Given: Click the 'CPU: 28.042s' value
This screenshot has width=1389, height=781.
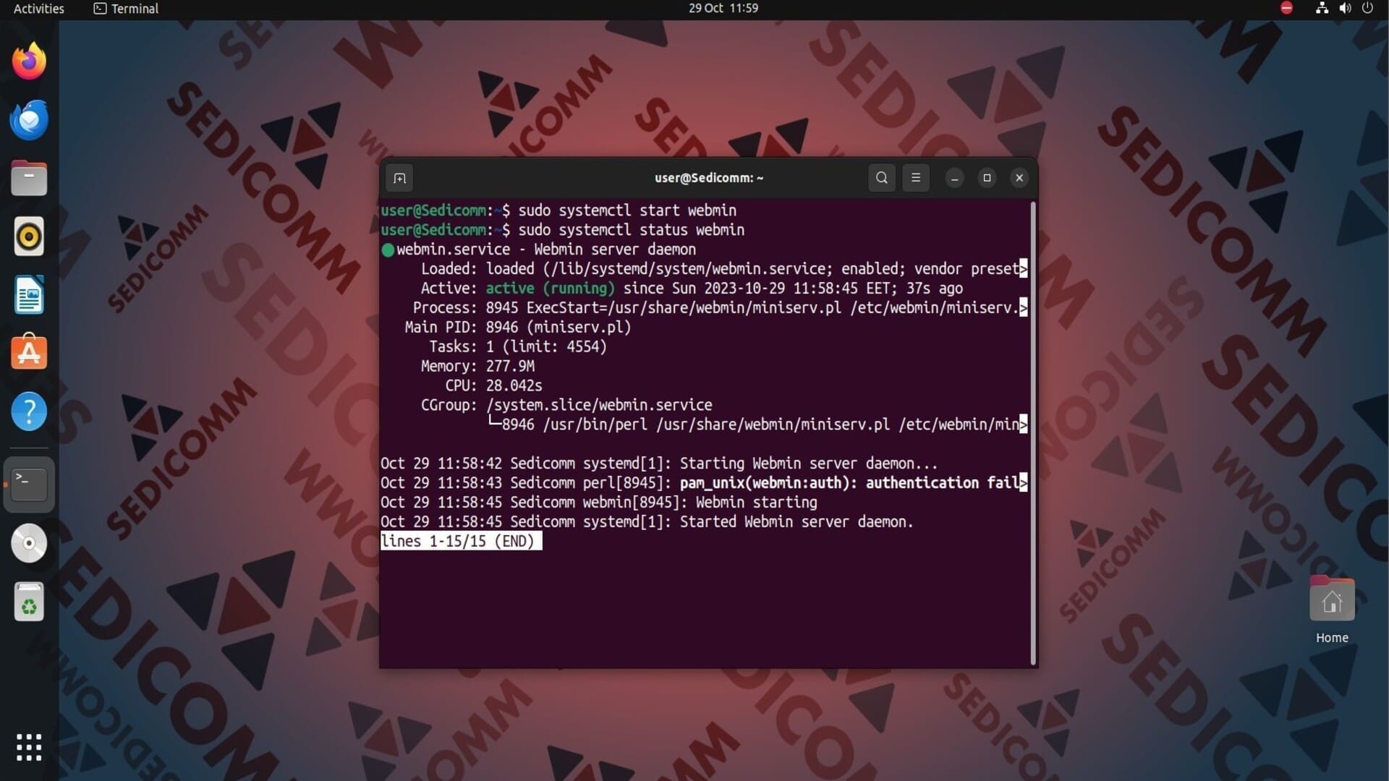Looking at the screenshot, I should tap(514, 386).
